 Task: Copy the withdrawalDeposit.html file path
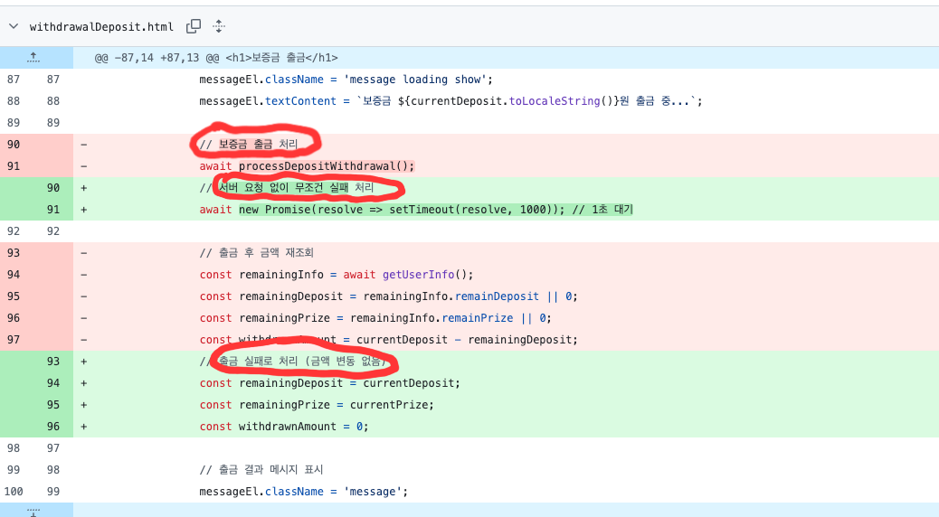(x=194, y=26)
